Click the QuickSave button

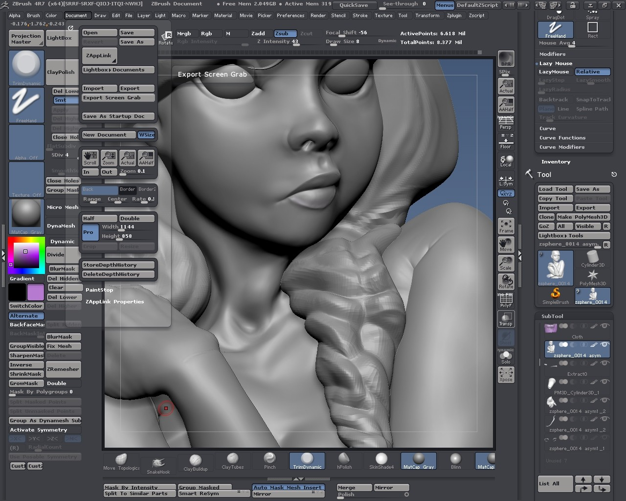pos(354,5)
